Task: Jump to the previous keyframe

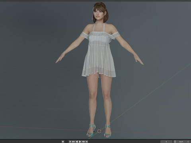Action: click(74, 142)
